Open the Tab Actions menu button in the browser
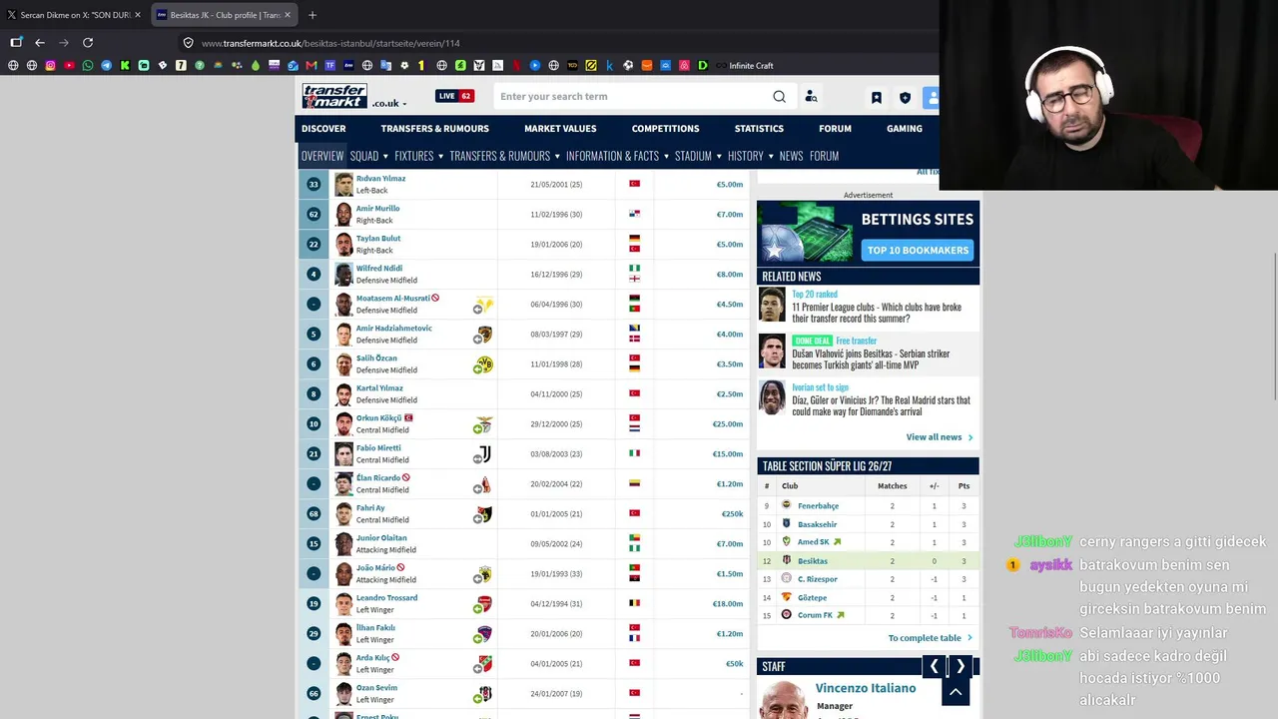1278x719 pixels. (x=16, y=43)
